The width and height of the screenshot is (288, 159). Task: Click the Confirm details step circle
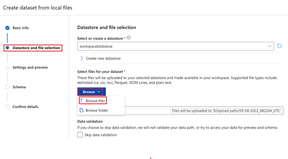pyautogui.click(x=7, y=107)
